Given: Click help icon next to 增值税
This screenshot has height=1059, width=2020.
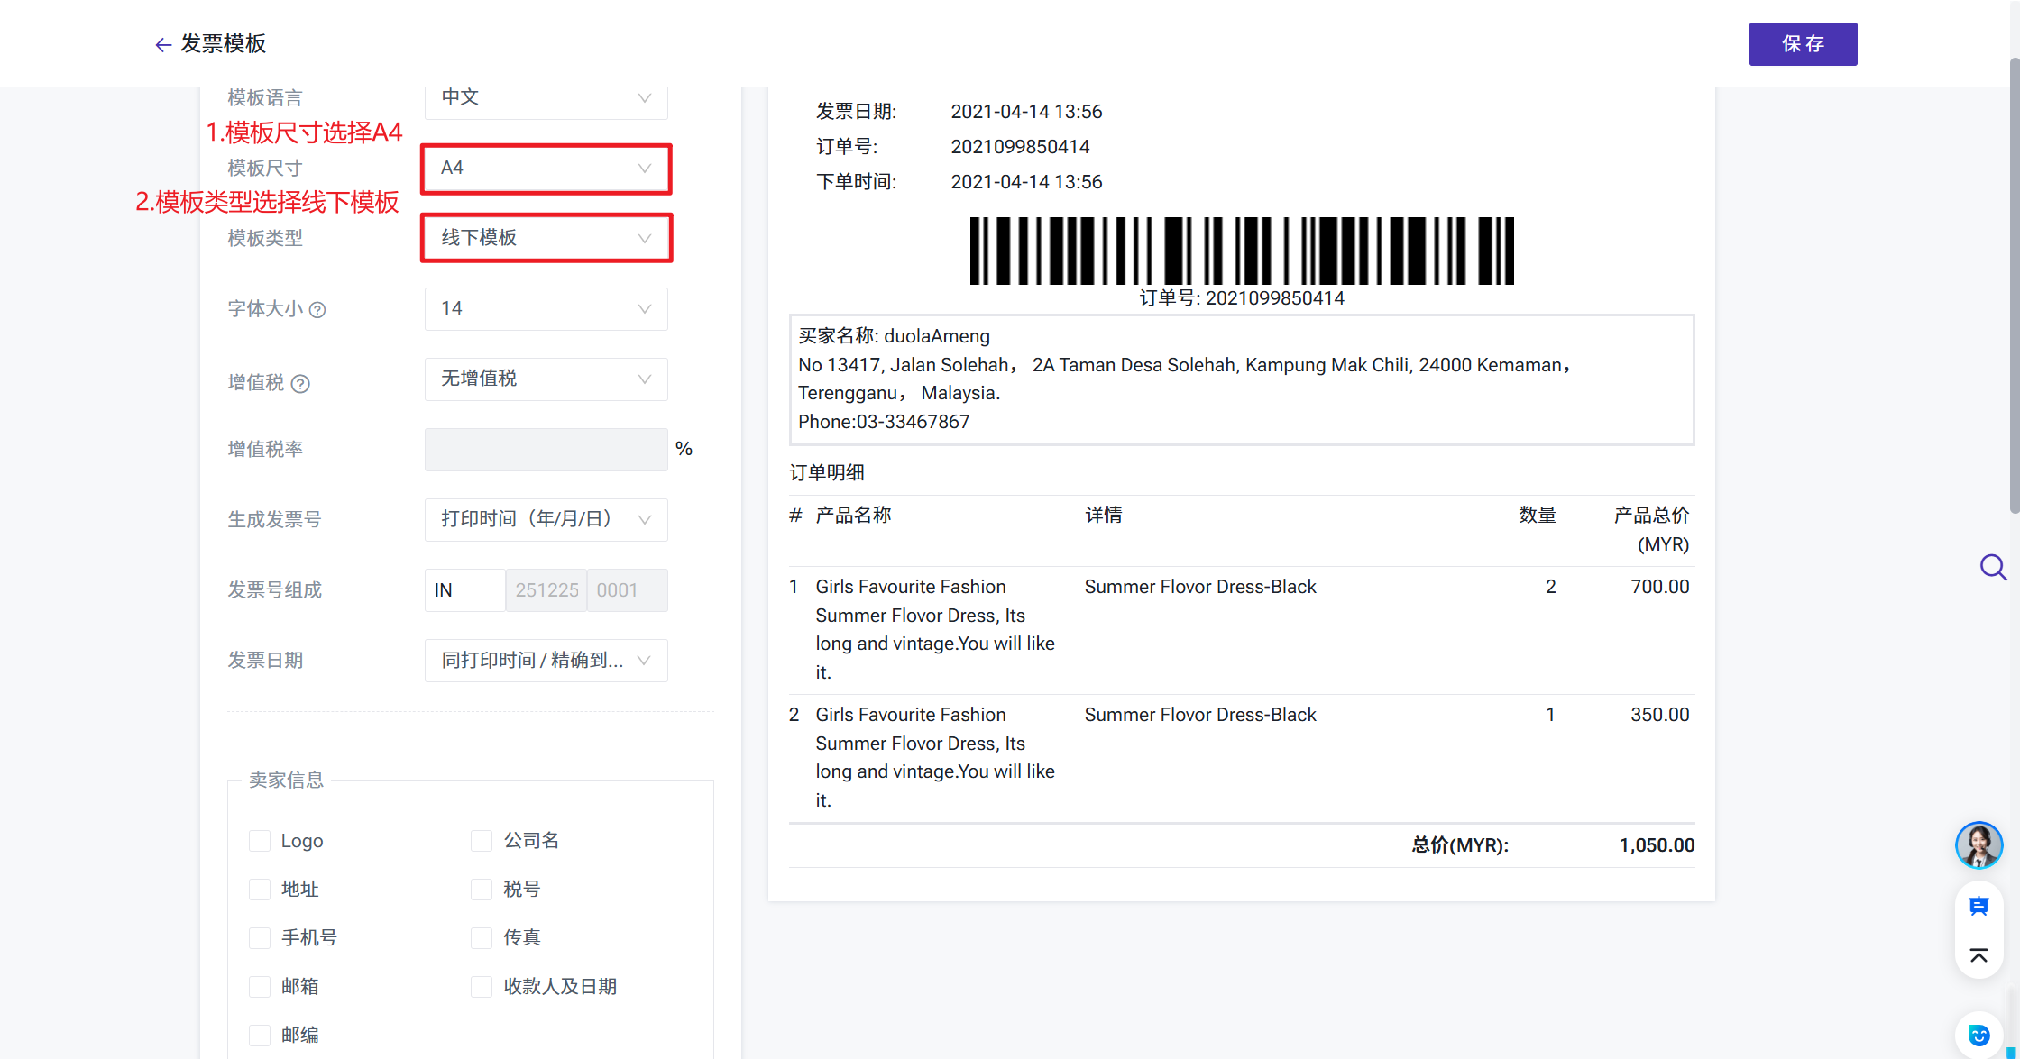Looking at the screenshot, I should tap(301, 383).
